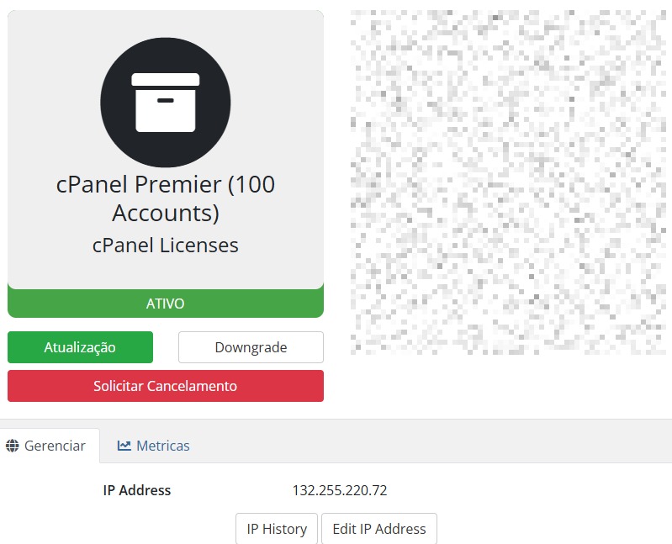
Task: Request cancellation via Solicitar Cancelamento
Action: (165, 386)
